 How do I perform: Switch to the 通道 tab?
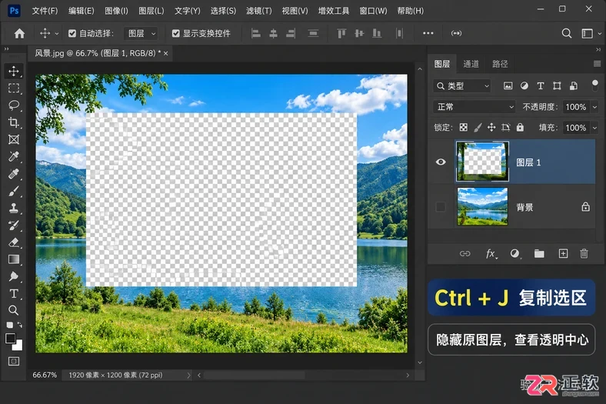tap(471, 64)
